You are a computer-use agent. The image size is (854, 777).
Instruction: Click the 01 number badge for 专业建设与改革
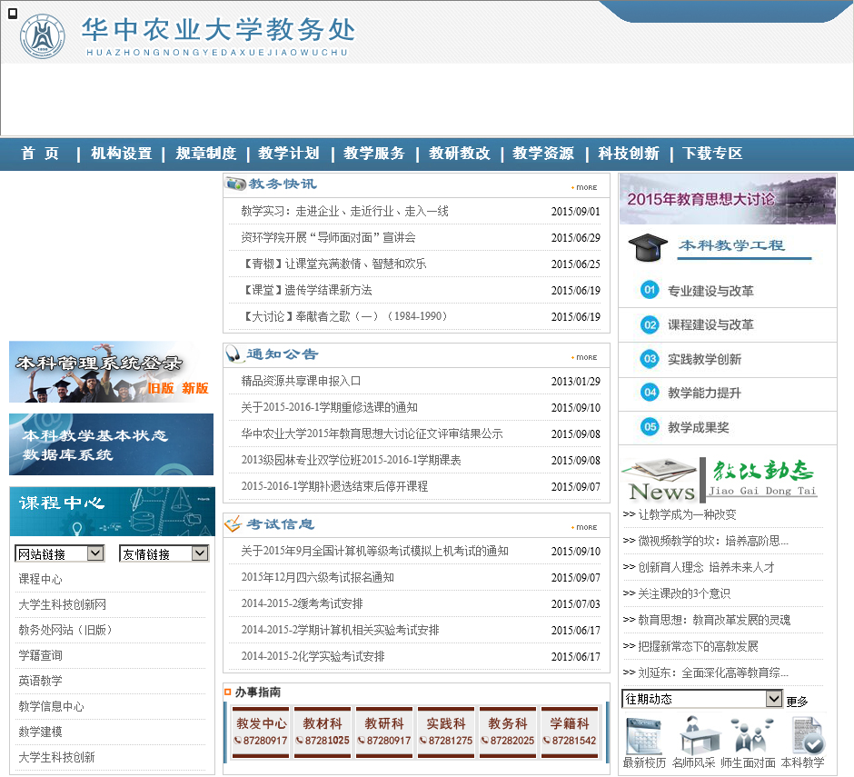(650, 290)
